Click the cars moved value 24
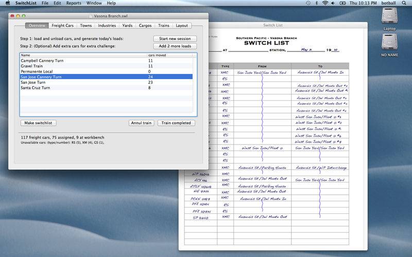 (150, 77)
